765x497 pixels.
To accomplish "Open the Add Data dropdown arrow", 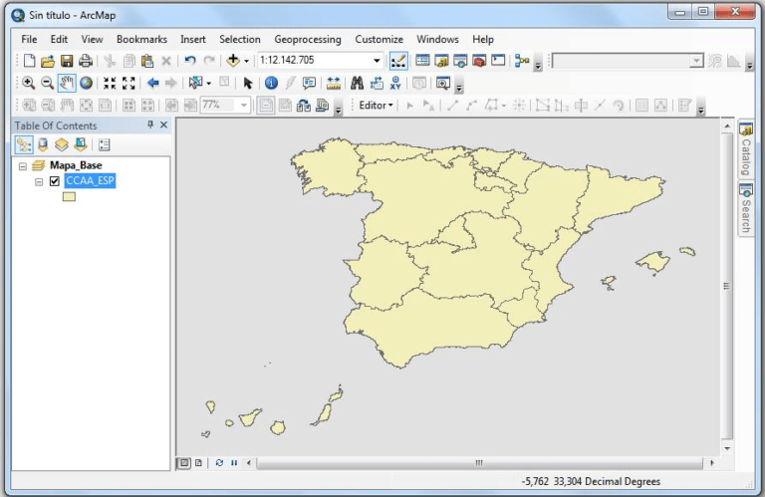I will pyautogui.click(x=246, y=61).
